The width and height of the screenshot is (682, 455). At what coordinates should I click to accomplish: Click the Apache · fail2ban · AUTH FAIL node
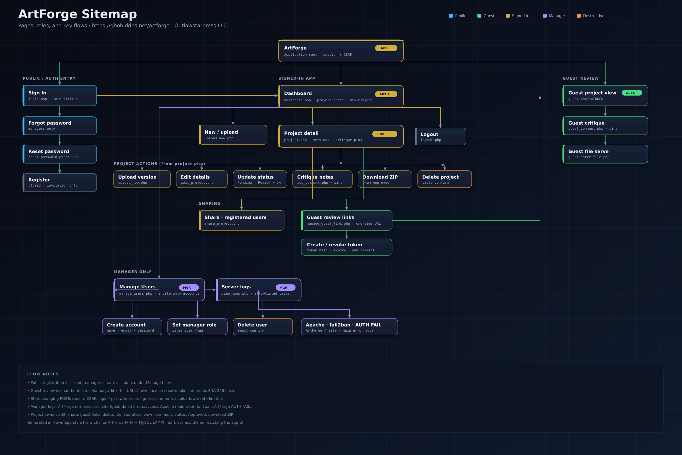tap(350, 327)
